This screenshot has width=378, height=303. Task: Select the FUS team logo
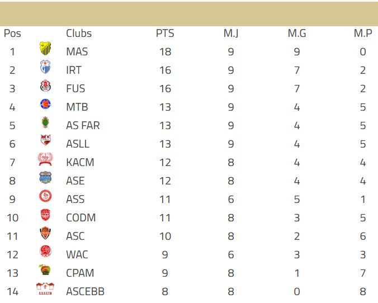click(x=45, y=87)
